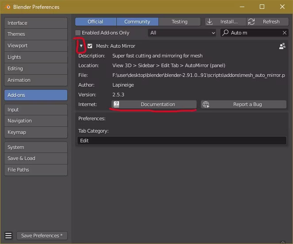Open the Animation section

tap(36, 80)
